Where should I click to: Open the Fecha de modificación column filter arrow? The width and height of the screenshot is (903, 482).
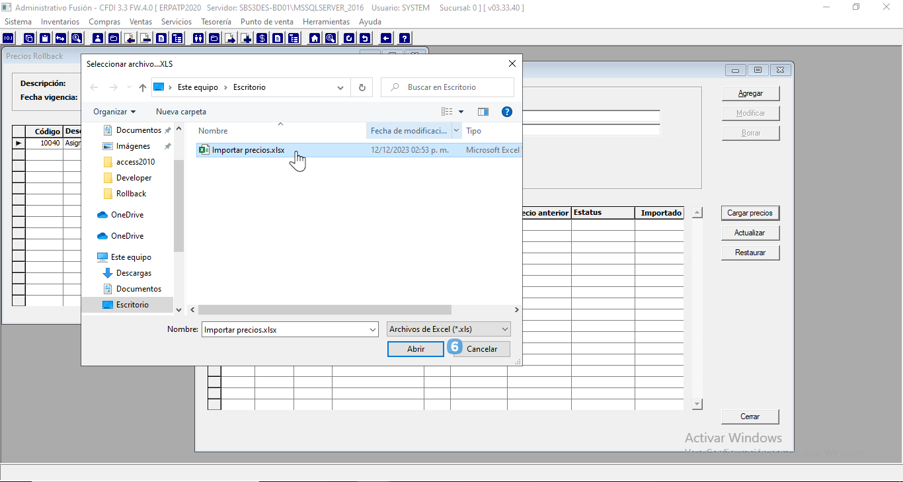click(x=456, y=131)
